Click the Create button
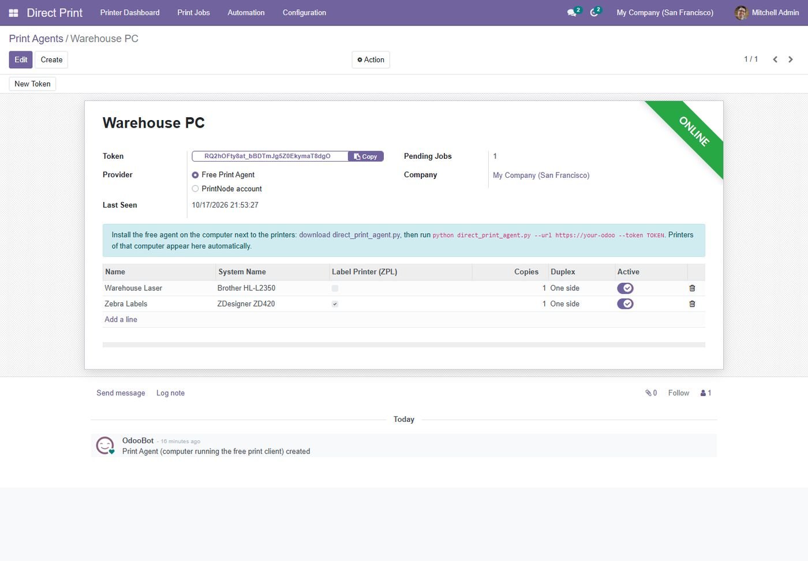This screenshot has height=561, width=808. 51,60
